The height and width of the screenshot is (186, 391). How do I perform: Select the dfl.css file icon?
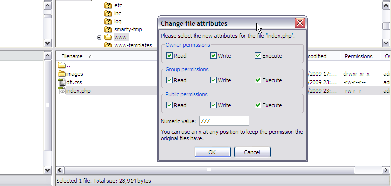click(61, 82)
